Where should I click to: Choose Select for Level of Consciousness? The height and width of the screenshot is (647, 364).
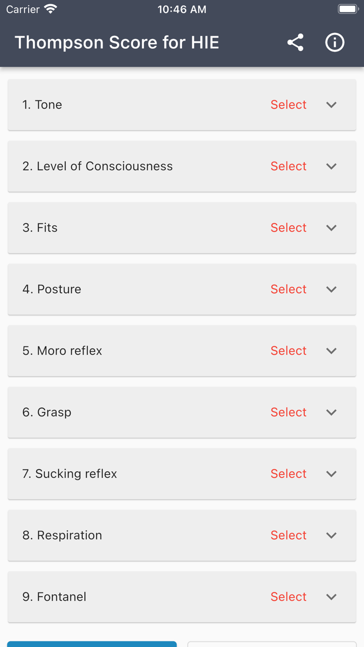289,166
